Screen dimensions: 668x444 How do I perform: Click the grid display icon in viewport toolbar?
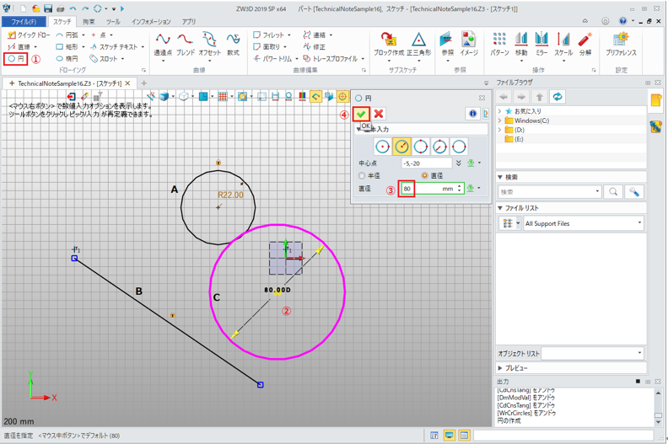click(223, 97)
